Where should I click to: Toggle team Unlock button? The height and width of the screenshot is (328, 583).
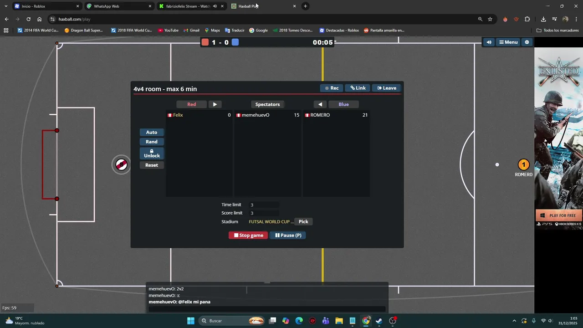[152, 154]
